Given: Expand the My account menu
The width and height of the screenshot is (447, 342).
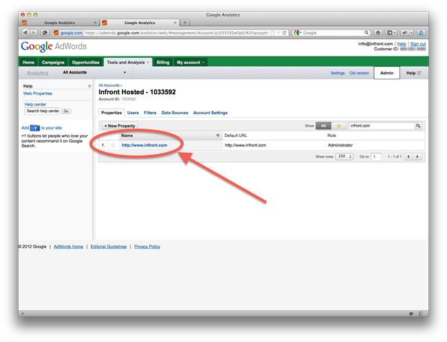Looking at the screenshot, I should point(190,62).
